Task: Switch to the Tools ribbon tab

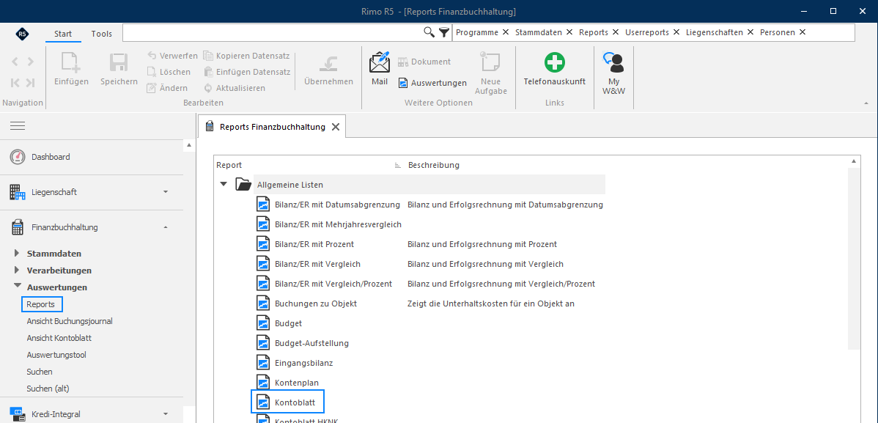Action: (101, 34)
